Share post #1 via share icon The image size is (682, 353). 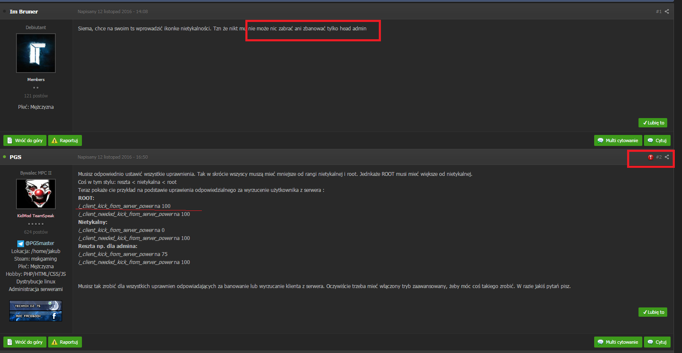(667, 11)
